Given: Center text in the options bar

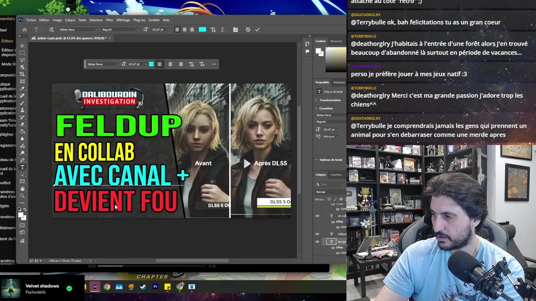Looking at the screenshot, I should coord(184,30).
